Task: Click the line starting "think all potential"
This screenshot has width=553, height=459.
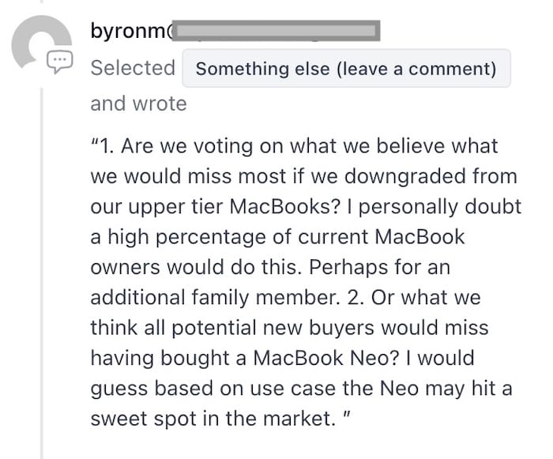Action: (289, 327)
